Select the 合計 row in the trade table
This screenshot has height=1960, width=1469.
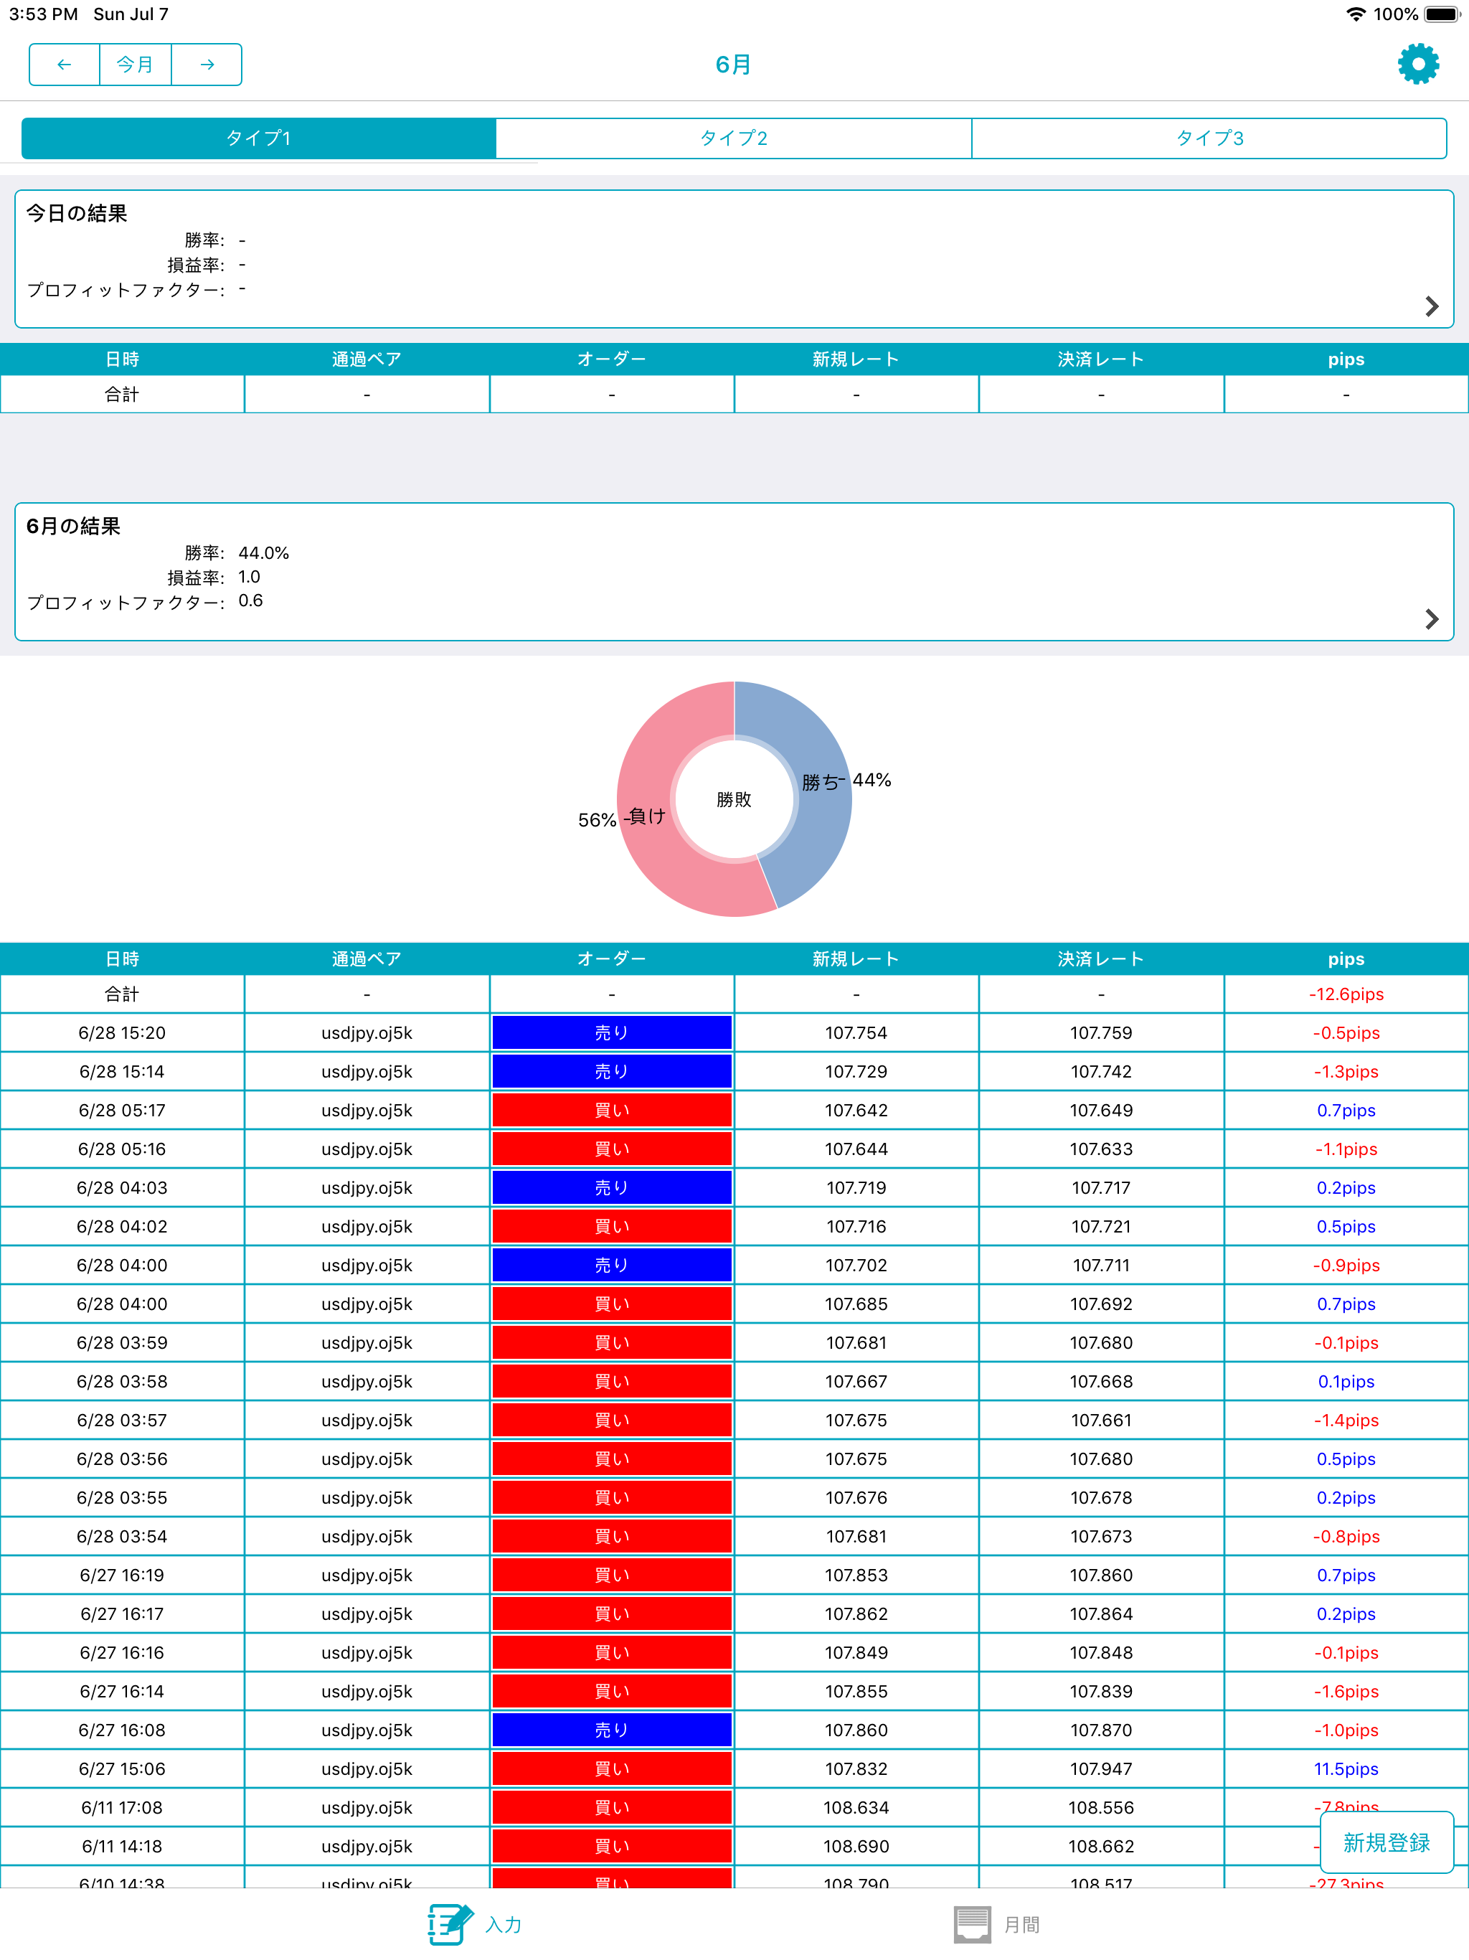[121, 994]
